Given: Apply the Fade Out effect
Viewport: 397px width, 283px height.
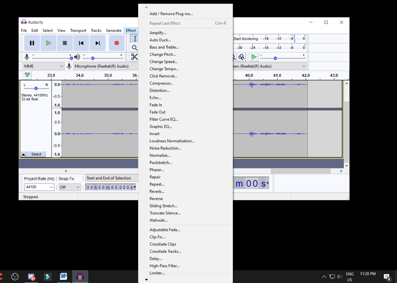Looking at the screenshot, I should click(185, 112).
